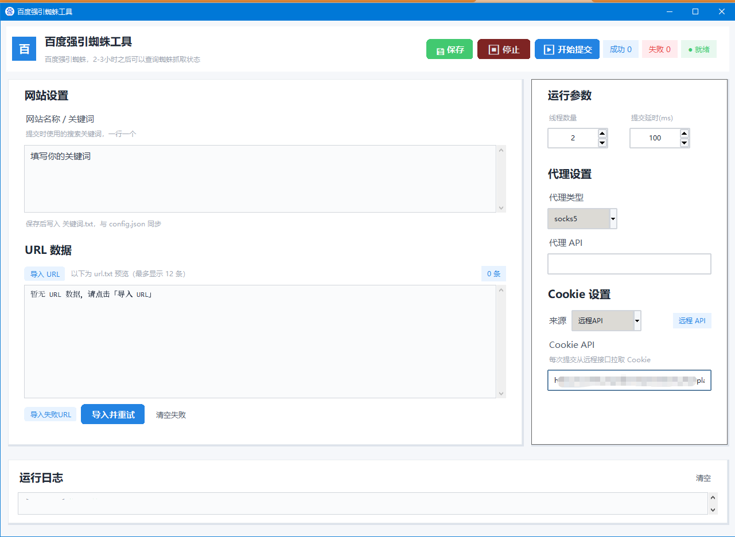
Task: Click inside the 运行日志 log box
Action: coord(363,504)
